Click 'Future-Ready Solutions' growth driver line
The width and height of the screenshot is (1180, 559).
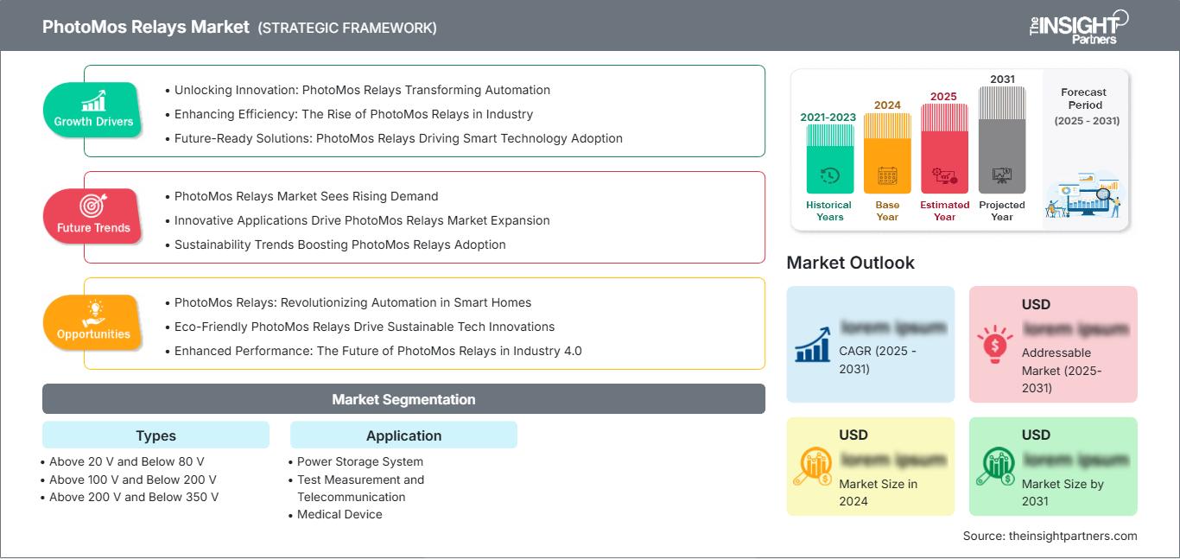(x=398, y=138)
